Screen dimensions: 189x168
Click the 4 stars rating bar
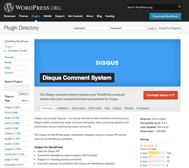pos(157,157)
